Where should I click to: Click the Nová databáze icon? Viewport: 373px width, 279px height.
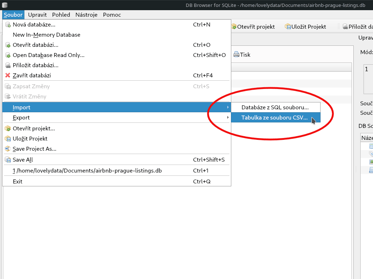coord(8,25)
